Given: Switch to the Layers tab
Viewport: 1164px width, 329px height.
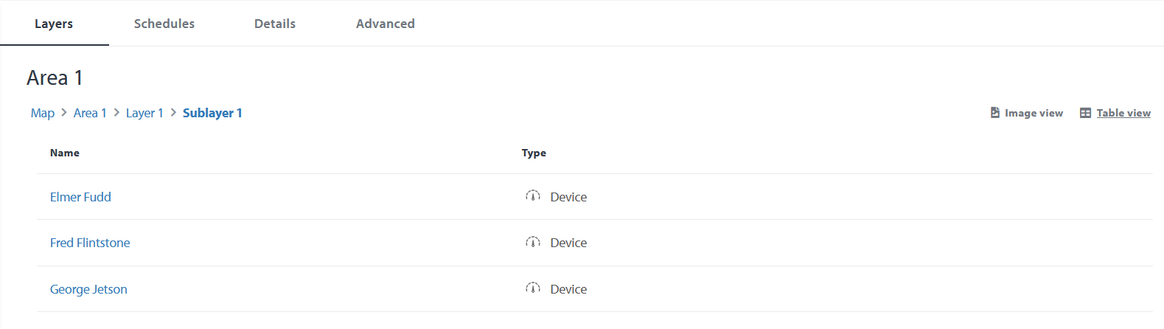Looking at the screenshot, I should [54, 24].
